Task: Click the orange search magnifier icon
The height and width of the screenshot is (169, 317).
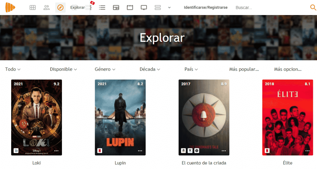Action: coord(313,7)
